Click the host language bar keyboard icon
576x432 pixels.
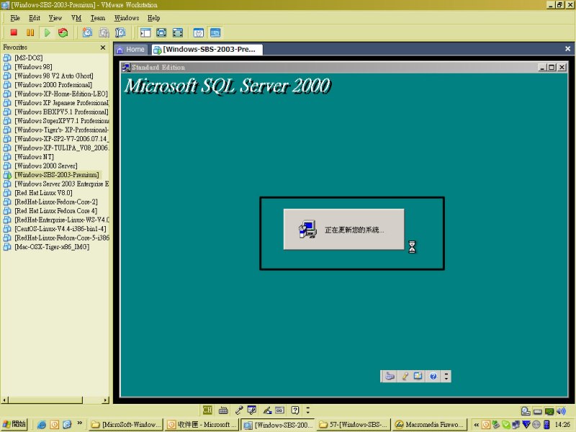[x=223, y=410]
